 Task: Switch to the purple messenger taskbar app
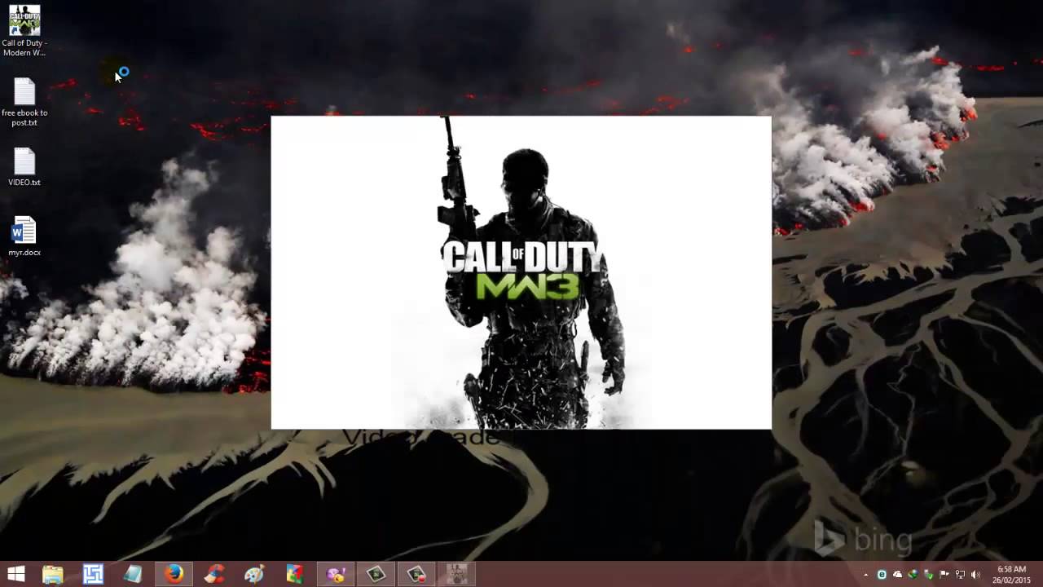336,574
